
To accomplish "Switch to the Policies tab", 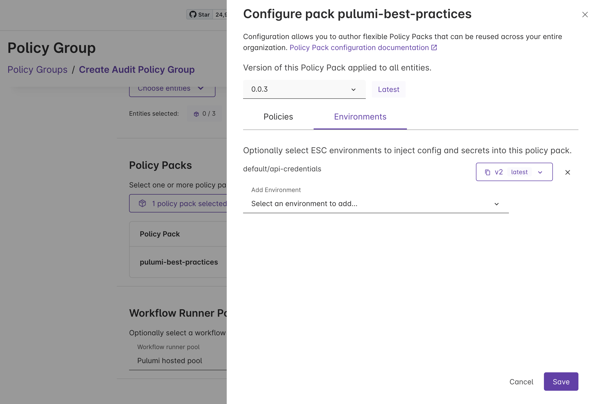I will (x=278, y=117).
